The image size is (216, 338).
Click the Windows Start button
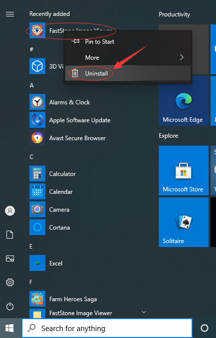point(9,328)
